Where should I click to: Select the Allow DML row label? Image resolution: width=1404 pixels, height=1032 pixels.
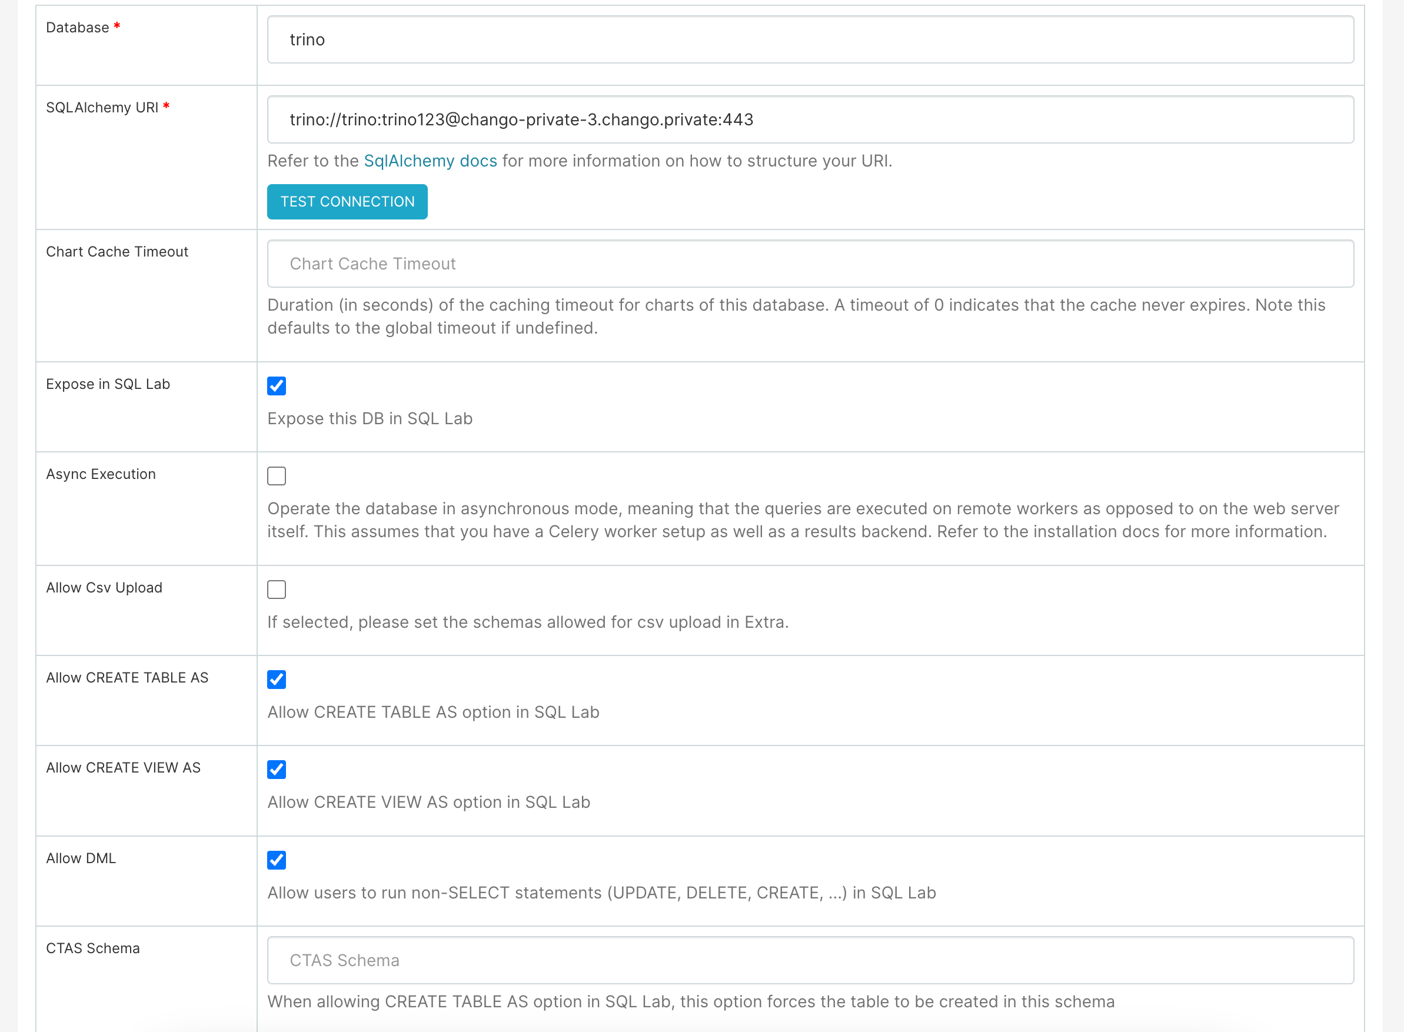coord(81,858)
